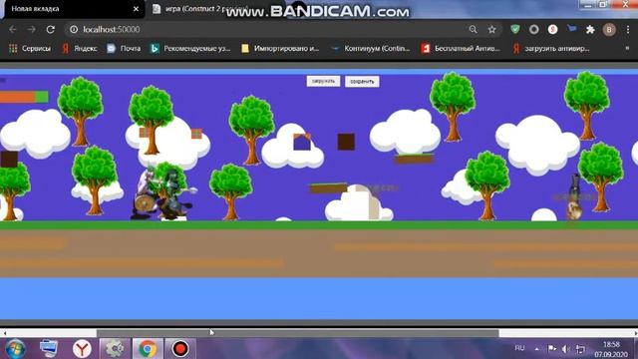Open the Action Center flag icon
The width and height of the screenshot is (638, 359).
[551, 349]
